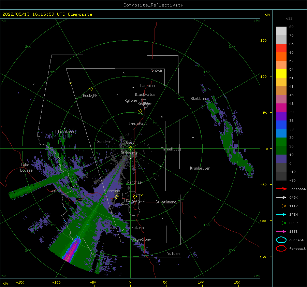Screen dimensions: 307x287
Task: Click the red forecast arrow in legend
Action: tap(281, 189)
